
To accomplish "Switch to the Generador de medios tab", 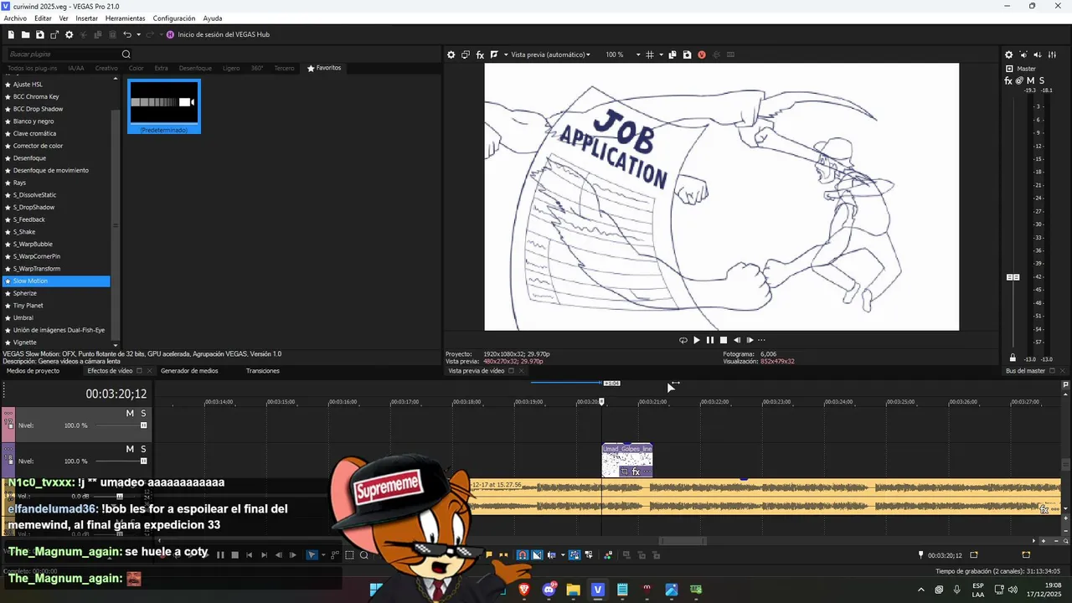I will pos(189,371).
